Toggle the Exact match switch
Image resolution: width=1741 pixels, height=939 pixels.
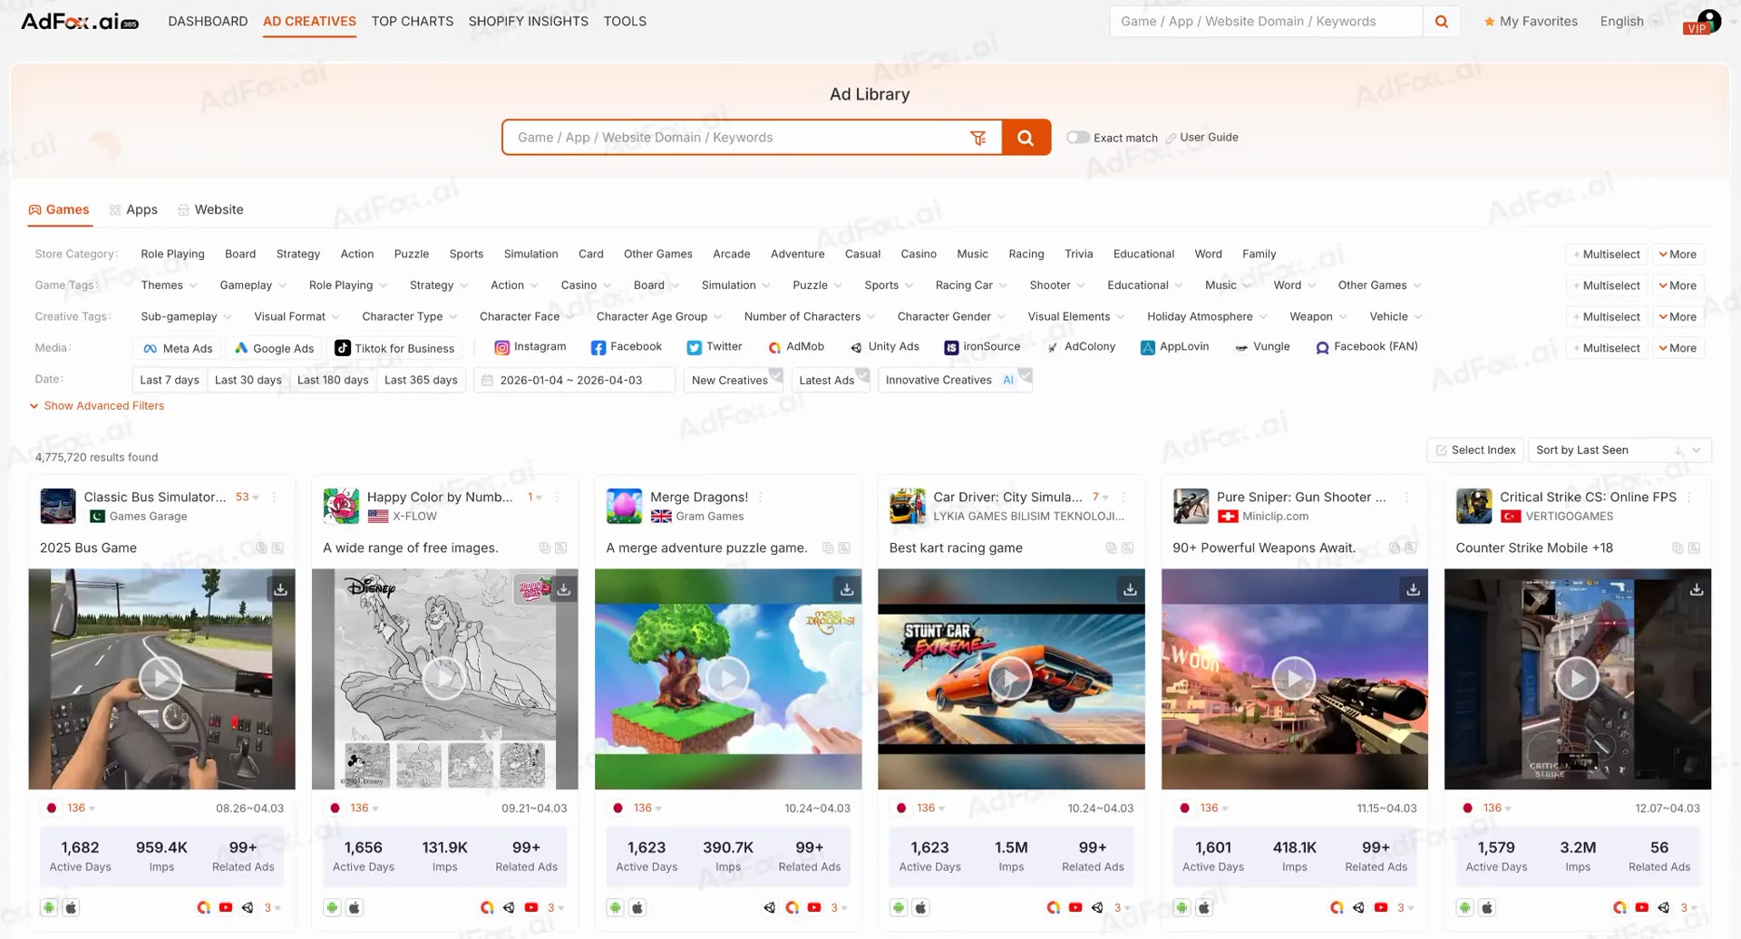click(x=1077, y=138)
